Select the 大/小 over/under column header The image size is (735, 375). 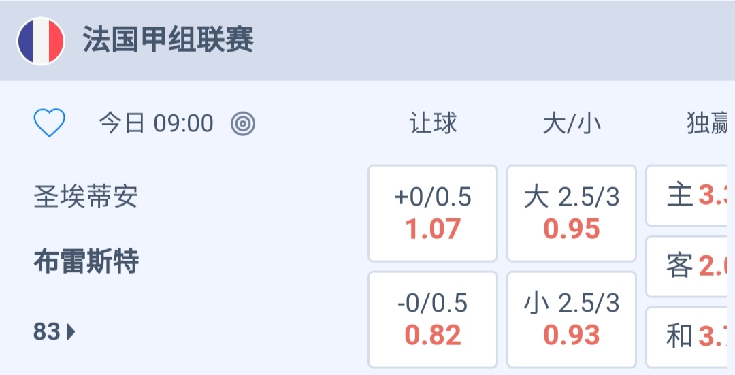(572, 124)
